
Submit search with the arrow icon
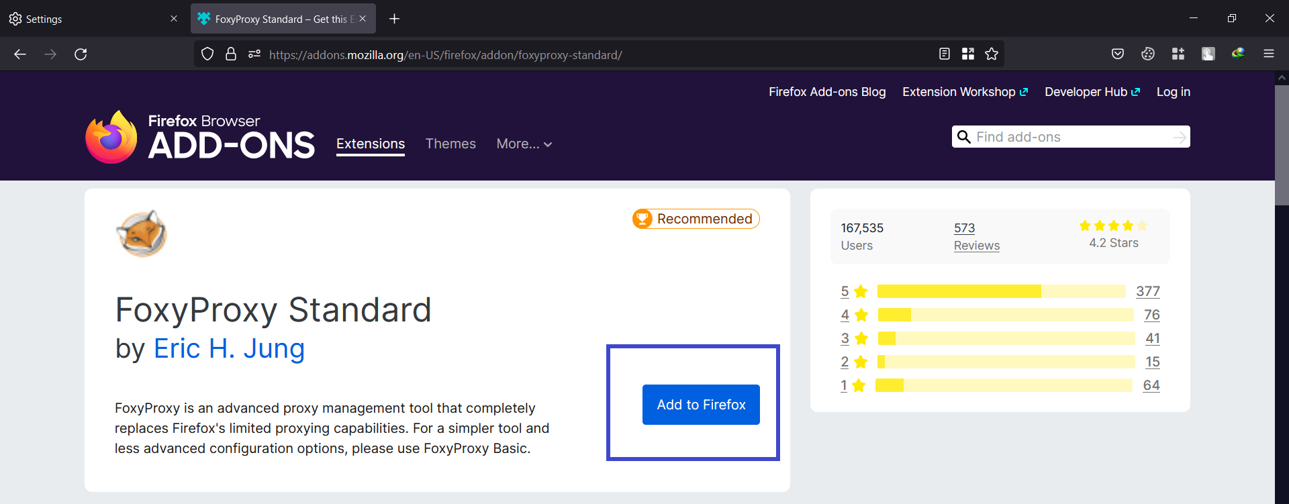pyautogui.click(x=1180, y=137)
